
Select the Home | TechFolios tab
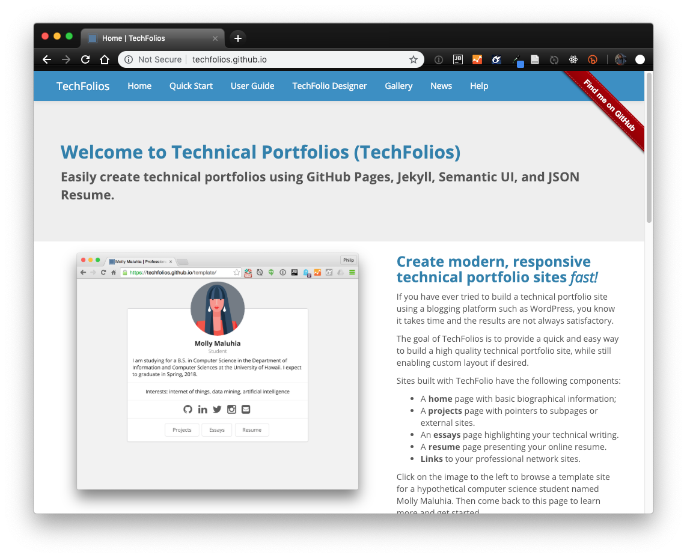click(152, 38)
